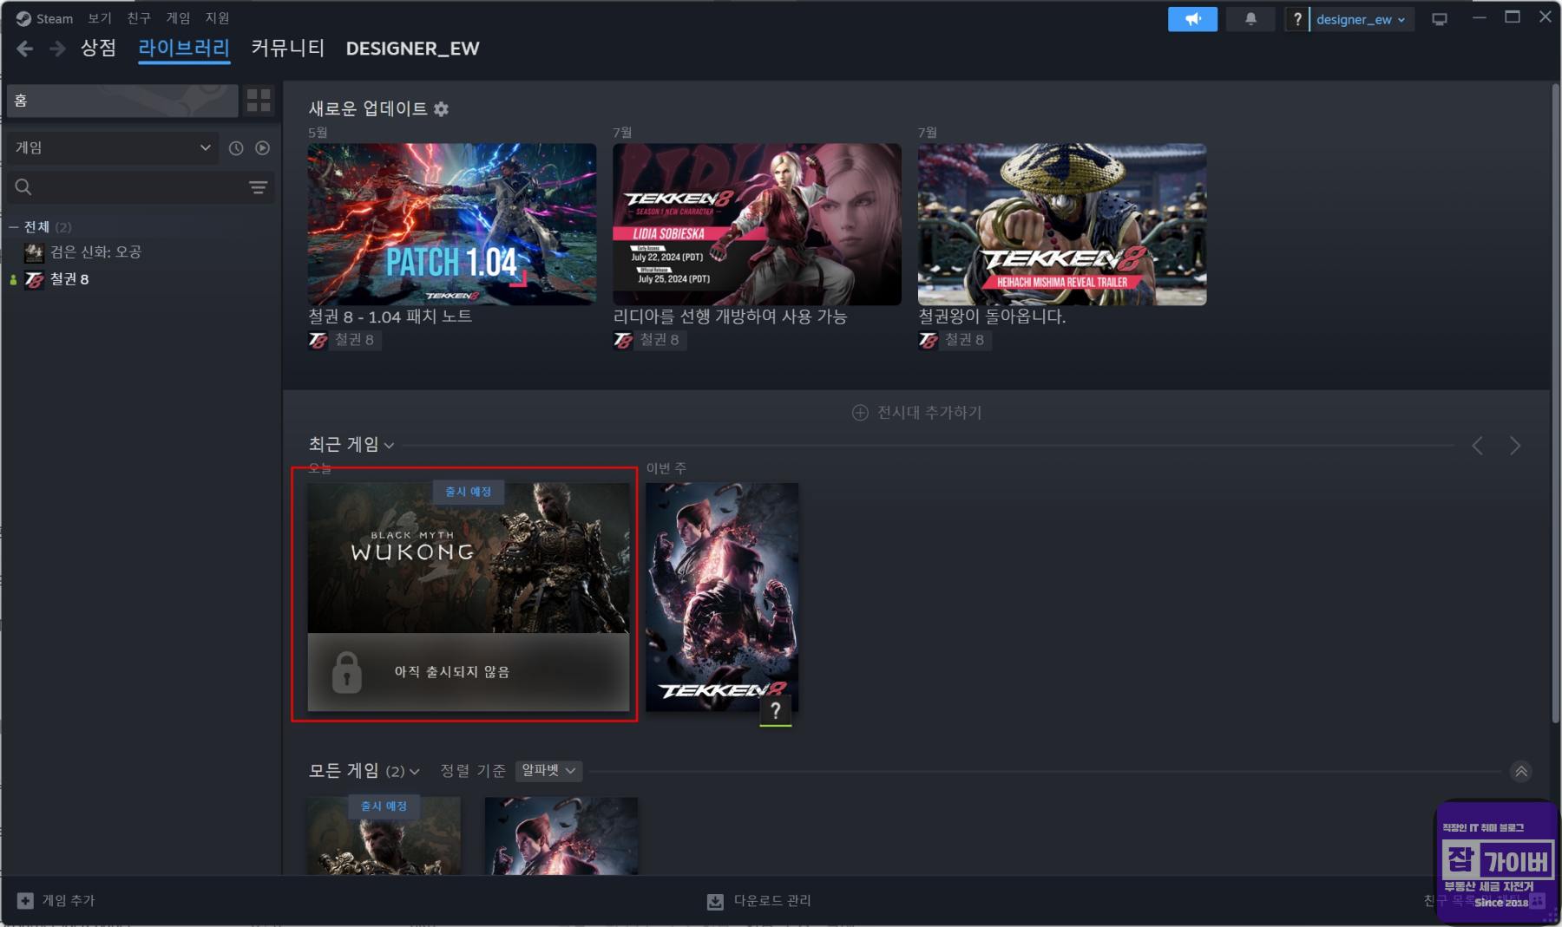1562x927 pixels.
Task: Click the blue announcements megaphone button
Action: [1192, 19]
